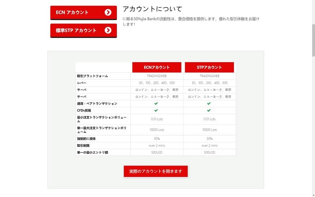The width and height of the screenshot is (315, 197).
Task: Select the STPアカウント column header
Action: pyautogui.click(x=209, y=67)
